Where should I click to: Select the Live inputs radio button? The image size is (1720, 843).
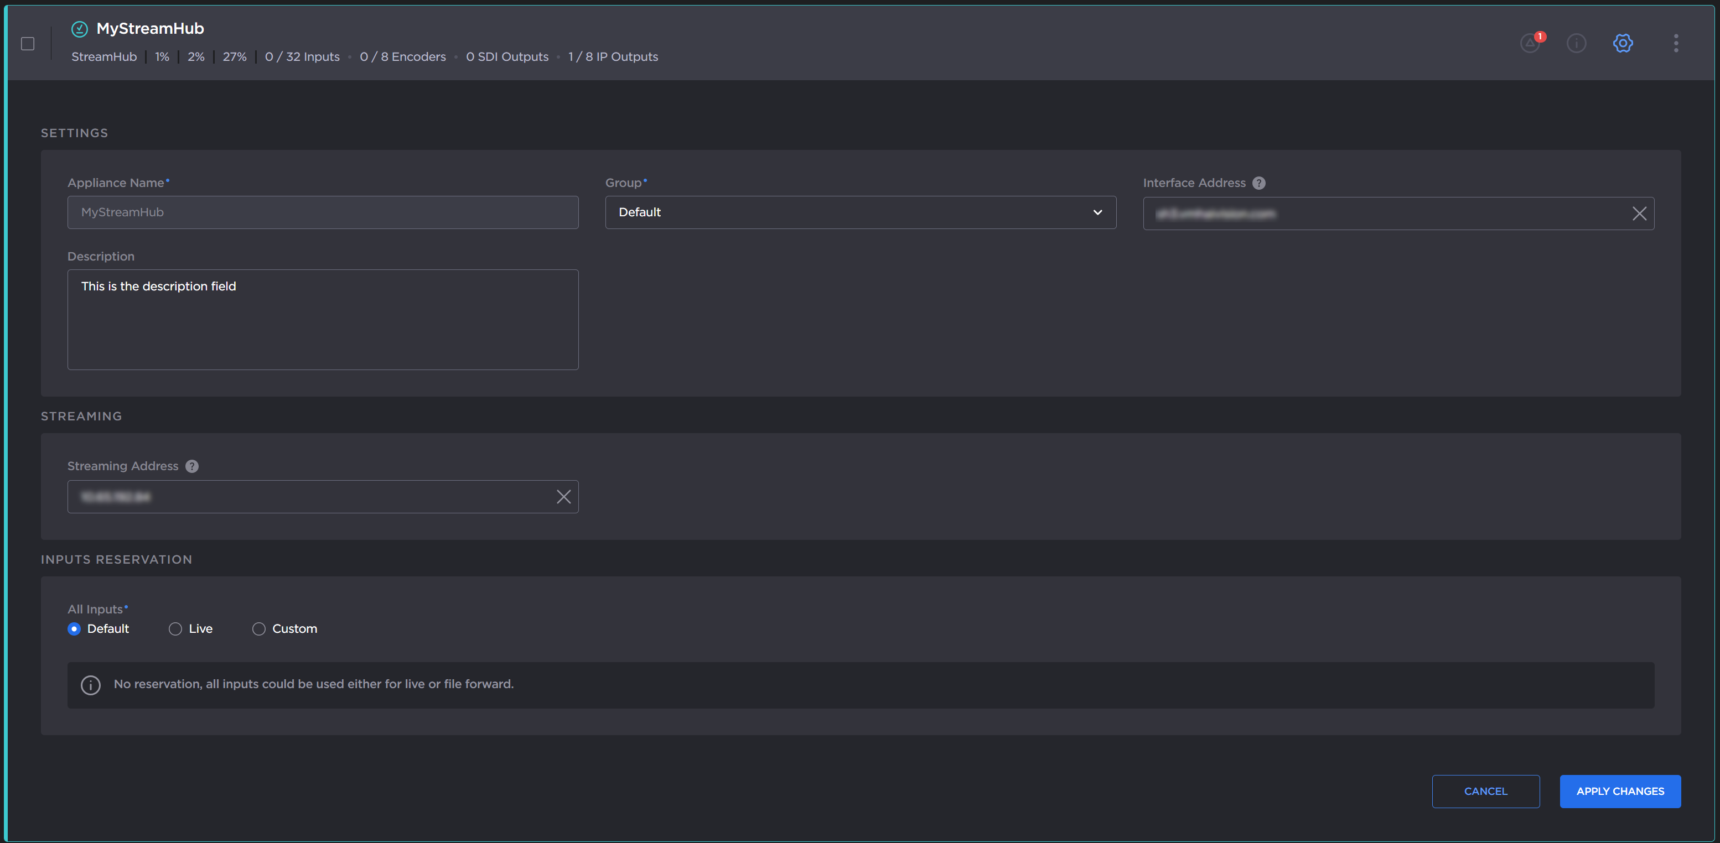(175, 629)
